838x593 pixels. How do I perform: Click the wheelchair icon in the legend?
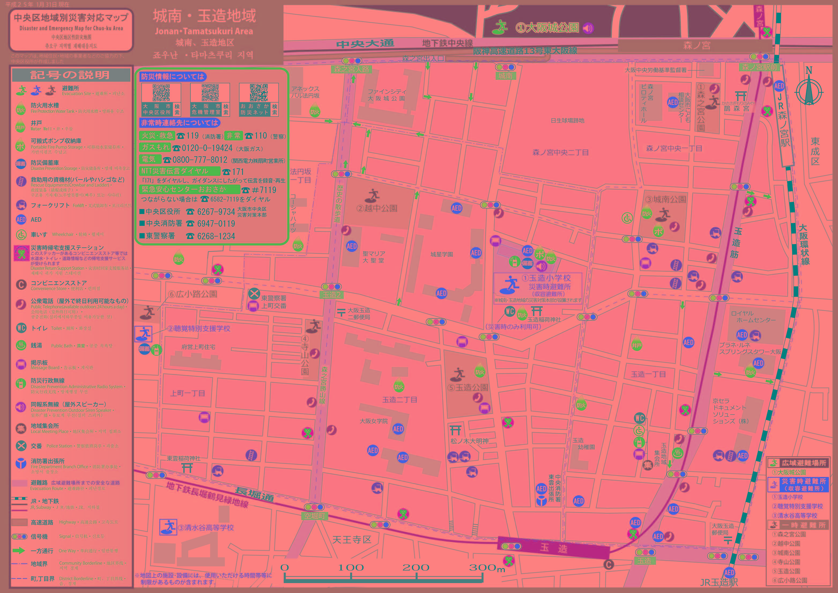point(21,234)
